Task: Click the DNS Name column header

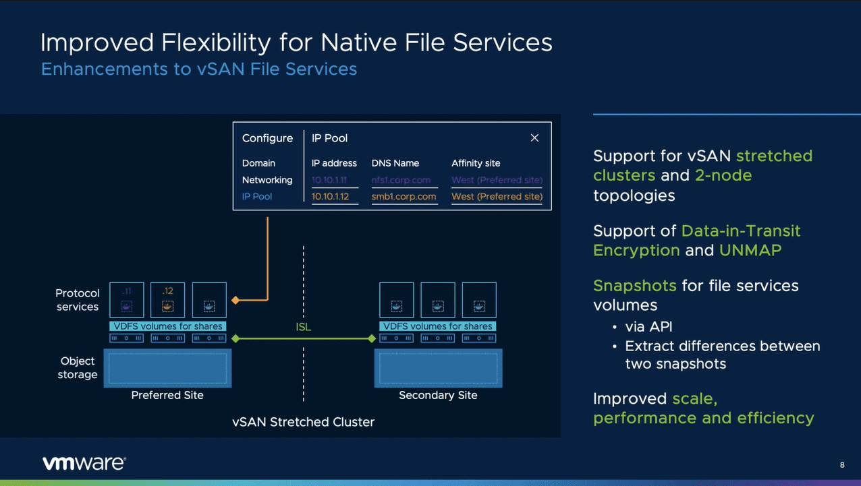Action: pyautogui.click(x=395, y=163)
